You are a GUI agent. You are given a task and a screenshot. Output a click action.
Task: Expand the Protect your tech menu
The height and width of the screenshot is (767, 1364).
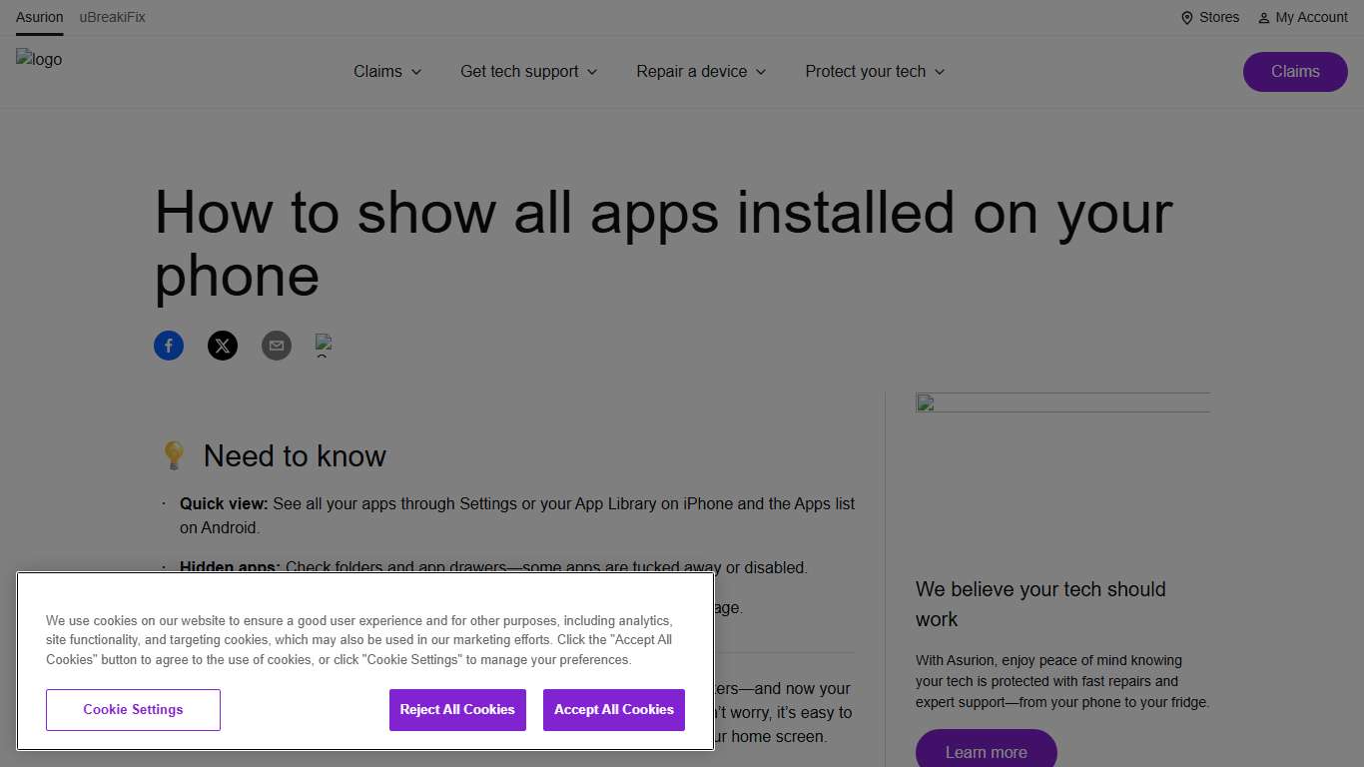point(874,71)
